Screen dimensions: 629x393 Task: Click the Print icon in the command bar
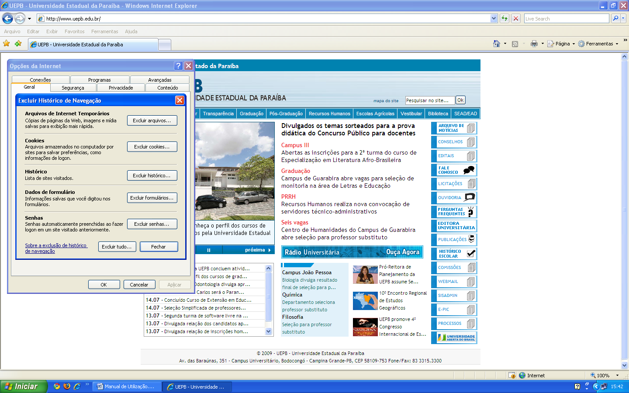[534, 44]
